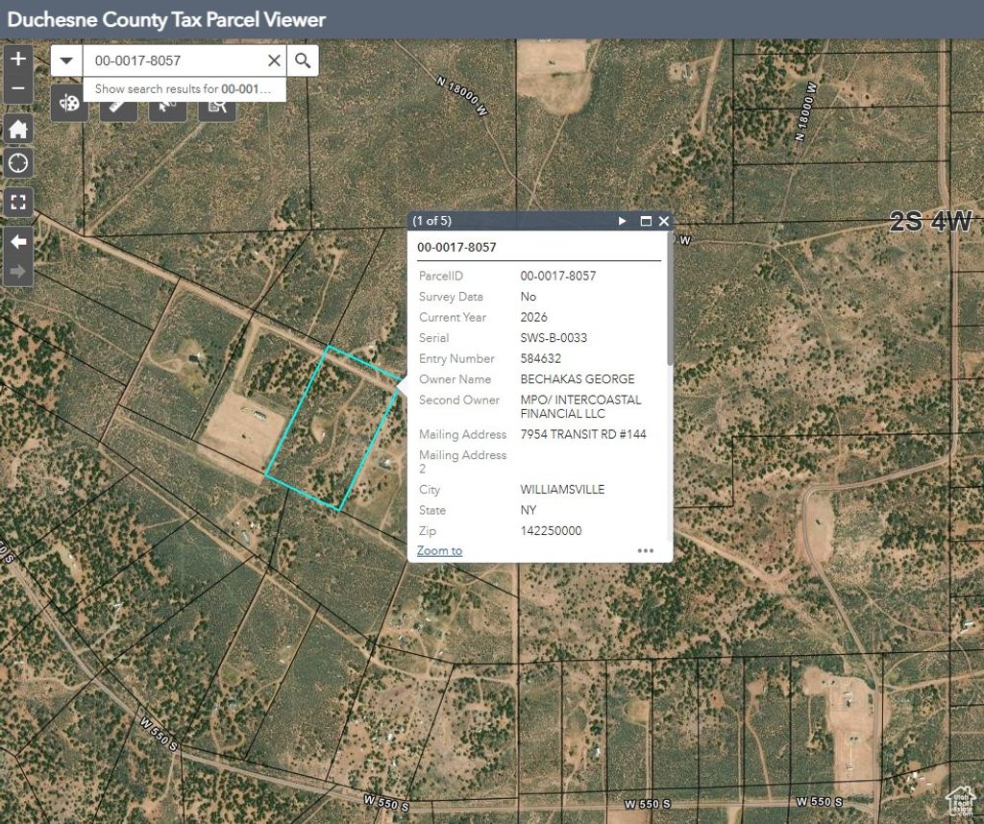Show the next feature in the popup
Viewport: 984px width, 824px height.
623,221
